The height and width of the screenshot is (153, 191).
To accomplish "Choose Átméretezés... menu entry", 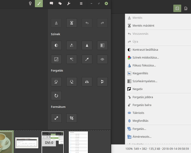I will pos(158,137).
